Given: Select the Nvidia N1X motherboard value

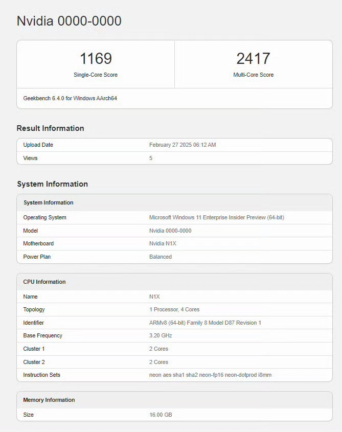Looking at the screenshot, I should pyautogui.click(x=163, y=243).
